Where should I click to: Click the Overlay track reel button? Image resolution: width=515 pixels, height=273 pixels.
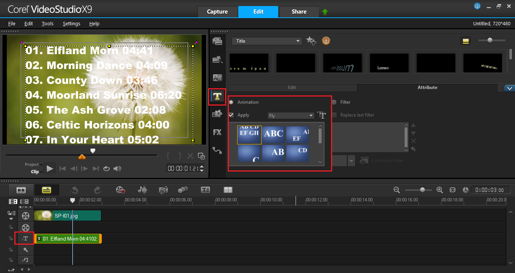point(26,228)
